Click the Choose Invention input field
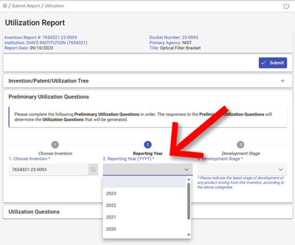 [49, 169]
